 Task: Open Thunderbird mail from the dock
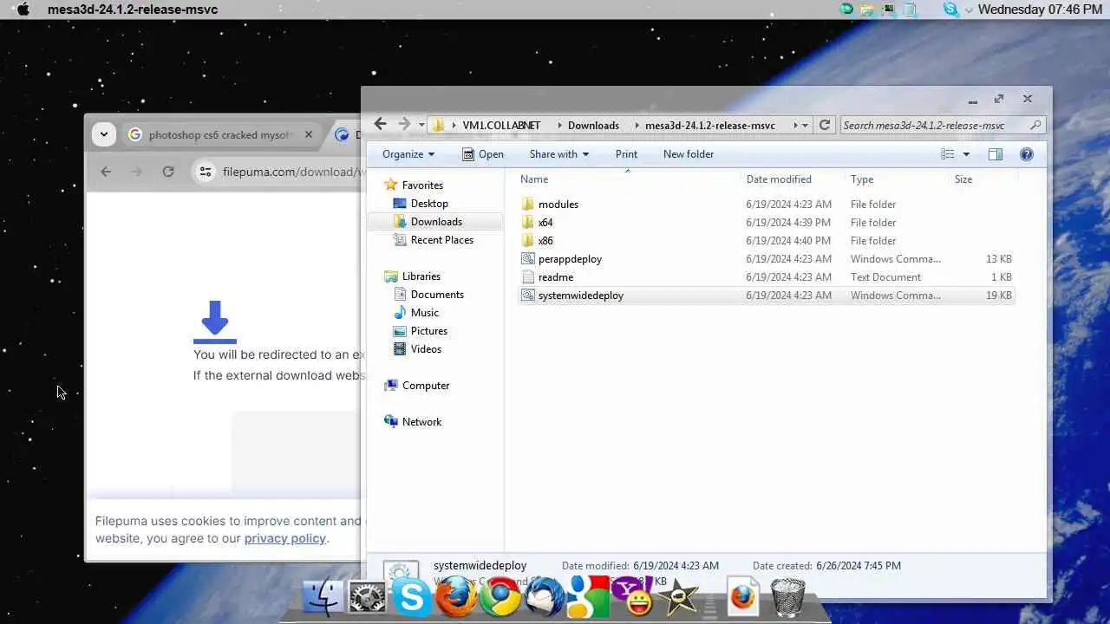click(x=545, y=597)
